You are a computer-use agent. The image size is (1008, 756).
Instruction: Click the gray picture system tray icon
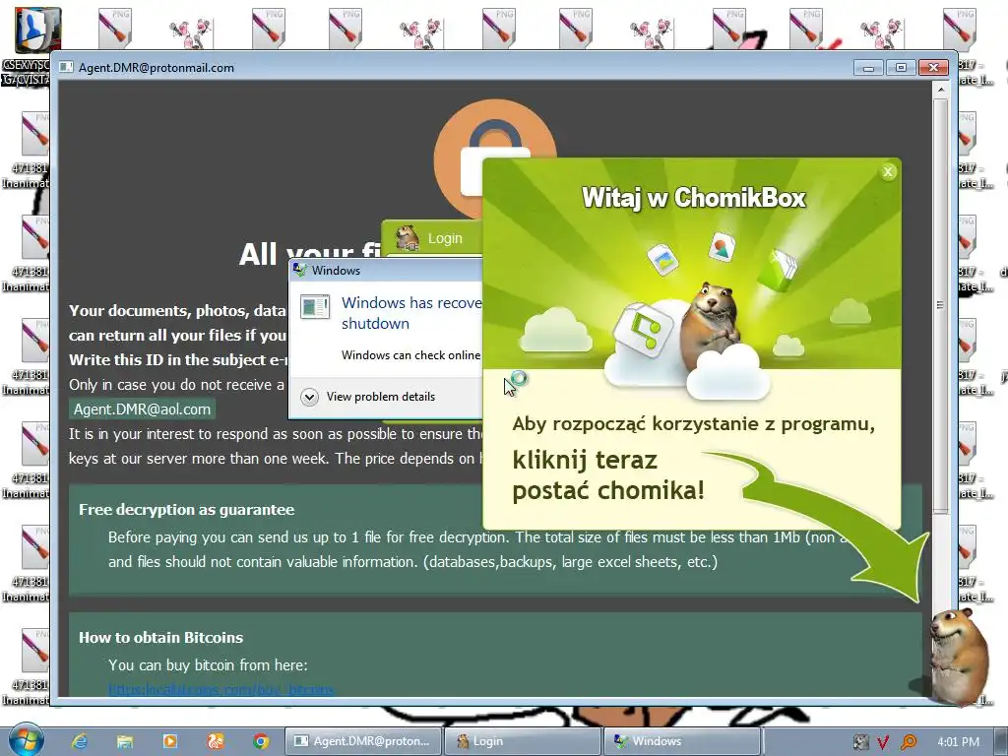coord(860,742)
